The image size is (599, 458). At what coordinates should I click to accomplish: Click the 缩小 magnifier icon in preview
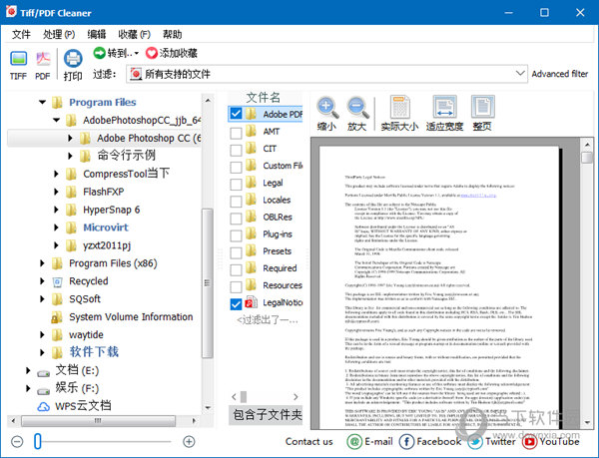tap(327, 108)
